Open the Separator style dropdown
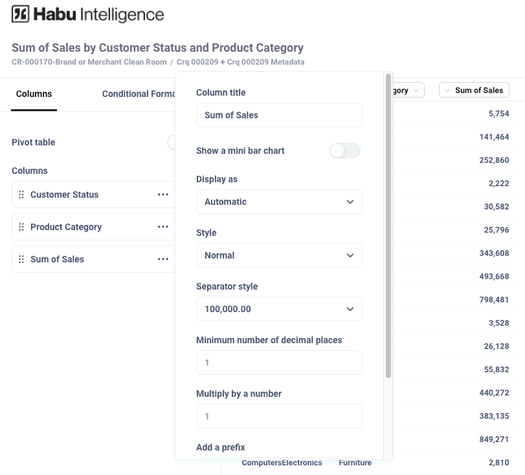The image size is (525, 475). (x=279, y=309)
